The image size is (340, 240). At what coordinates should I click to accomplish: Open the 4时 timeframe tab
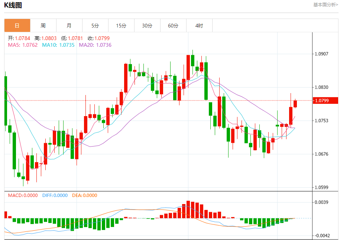[200, 26]
